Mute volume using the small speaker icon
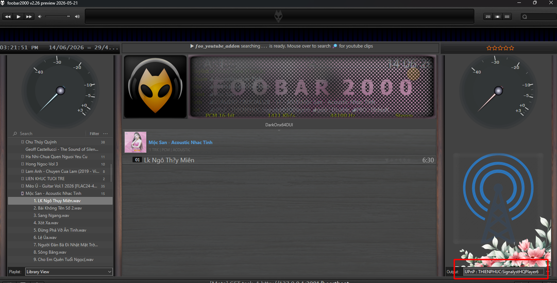Screen dimensions: 557x283 pyautogui.click(x=40, y=16)
